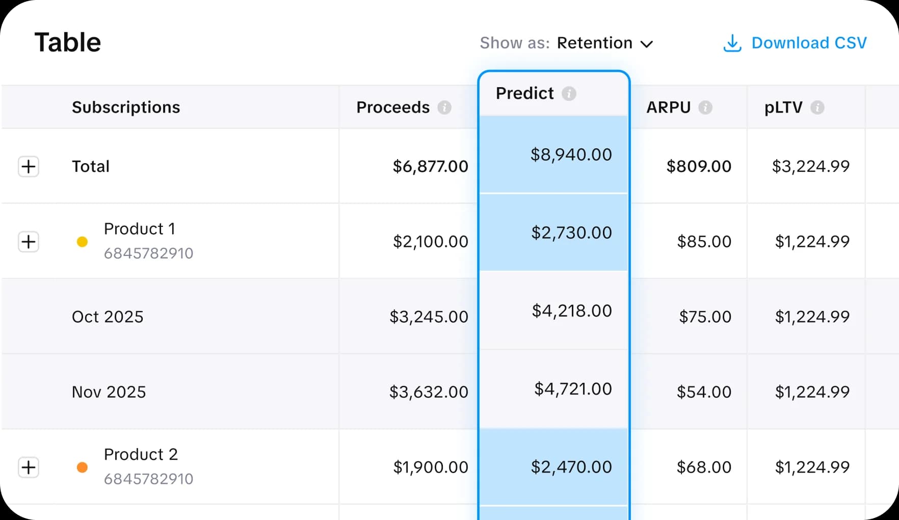Expand the Product 2 row
Screen dimensions: 899x520
(29, 467)
